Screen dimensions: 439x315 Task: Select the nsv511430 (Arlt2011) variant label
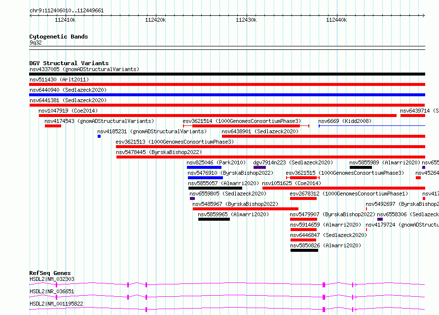pyautogui.click(x=59, y=79)
